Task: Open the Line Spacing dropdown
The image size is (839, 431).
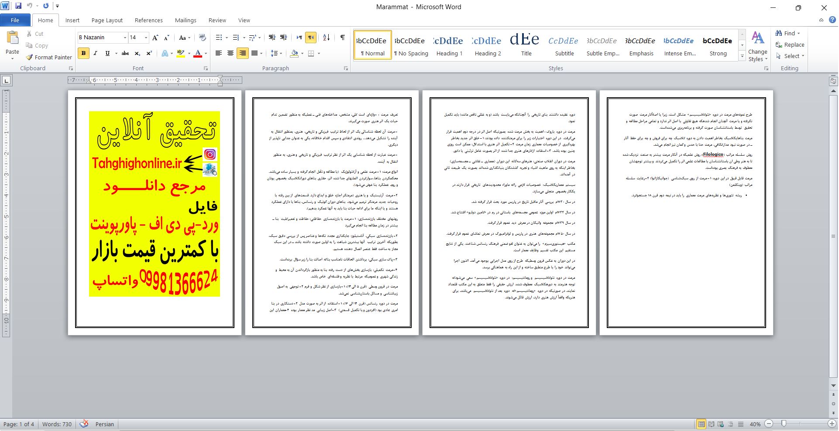Action: (x=276, y=53)
